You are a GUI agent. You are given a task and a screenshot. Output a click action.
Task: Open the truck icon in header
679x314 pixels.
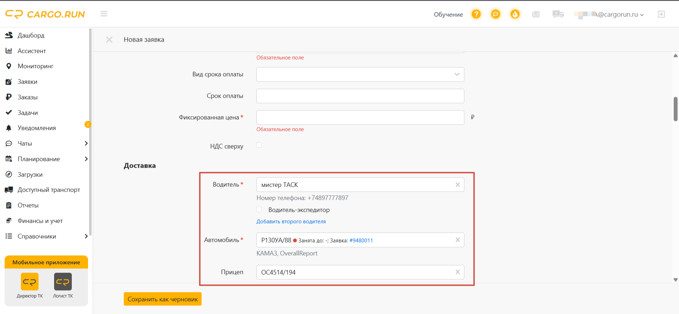(x=558, y=14)
